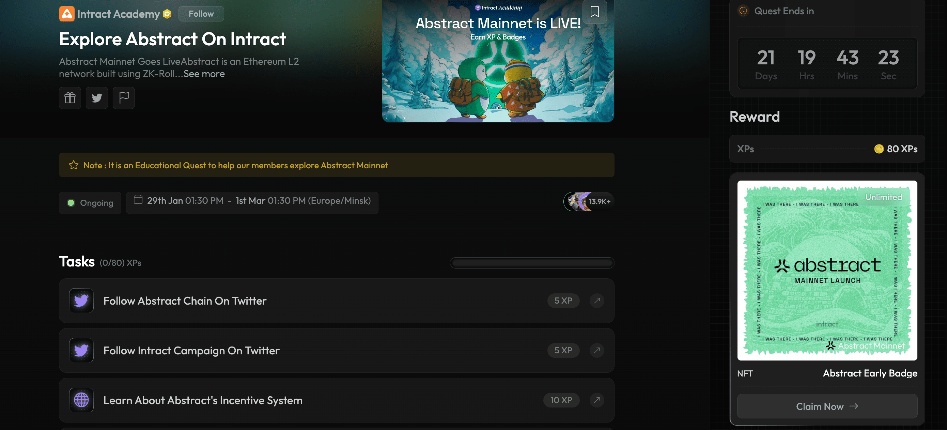Bookmark the quest using banner icon
947x430 pixels.
tap(594, 11)
